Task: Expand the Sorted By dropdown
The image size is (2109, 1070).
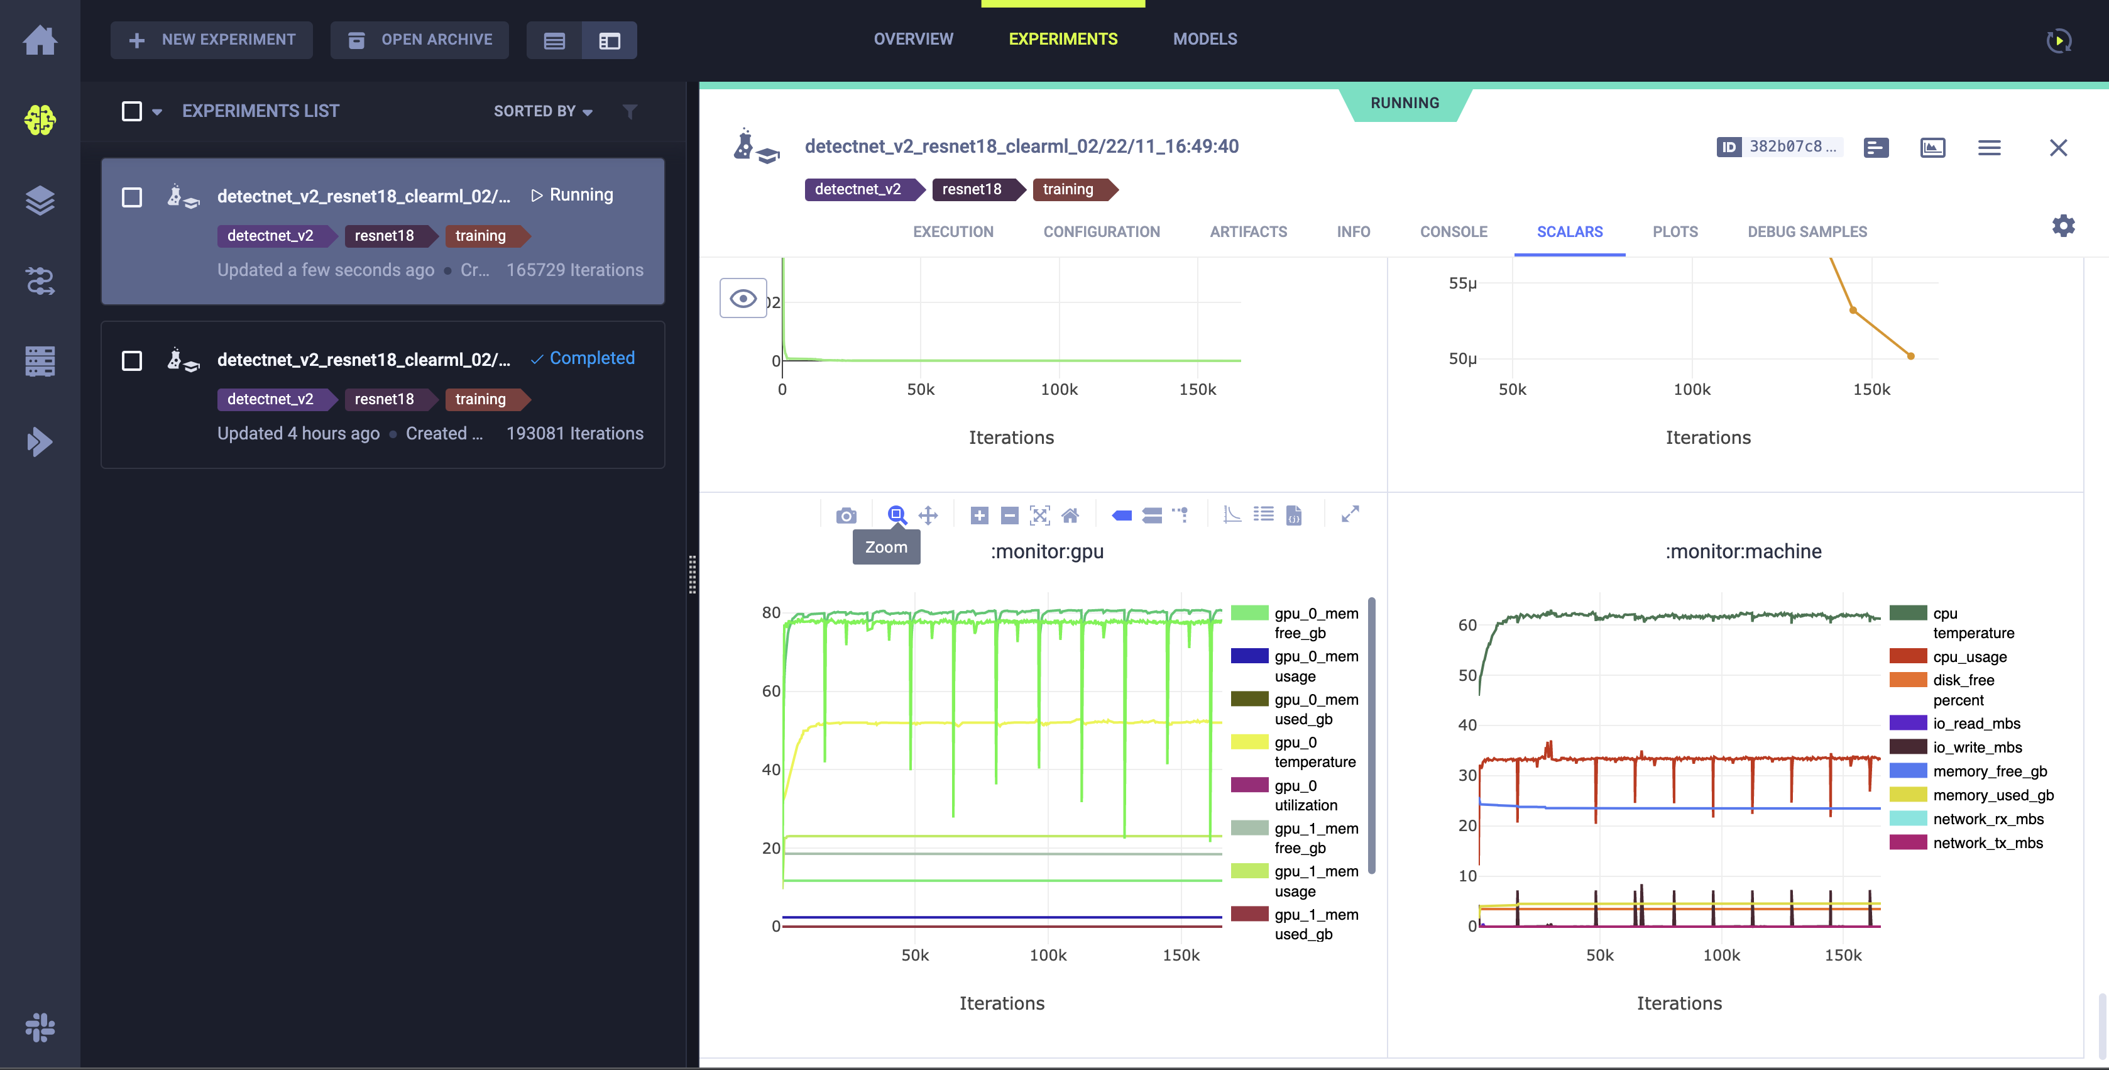Action: click(x=543, y=111)
